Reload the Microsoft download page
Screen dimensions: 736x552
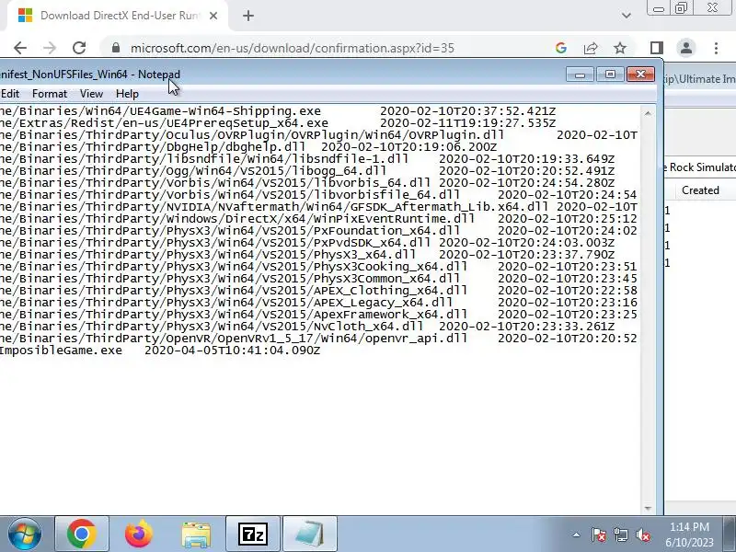click(x=79, y=48)
